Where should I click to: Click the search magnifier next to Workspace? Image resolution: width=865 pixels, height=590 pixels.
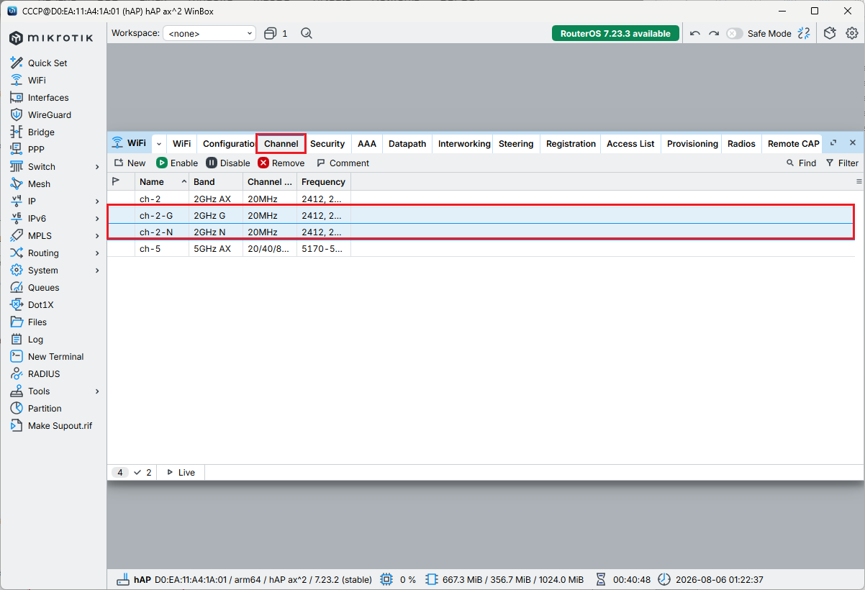307,34
